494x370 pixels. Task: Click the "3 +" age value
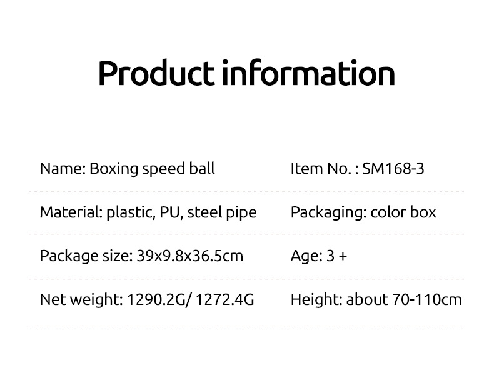pyautogui.click(x=337, y=256)
